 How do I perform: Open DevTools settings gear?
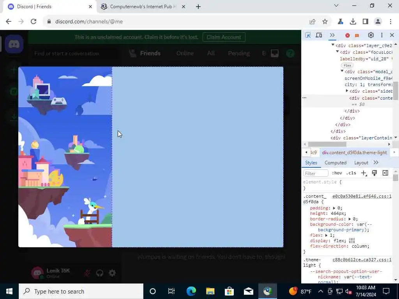point(371,35)
